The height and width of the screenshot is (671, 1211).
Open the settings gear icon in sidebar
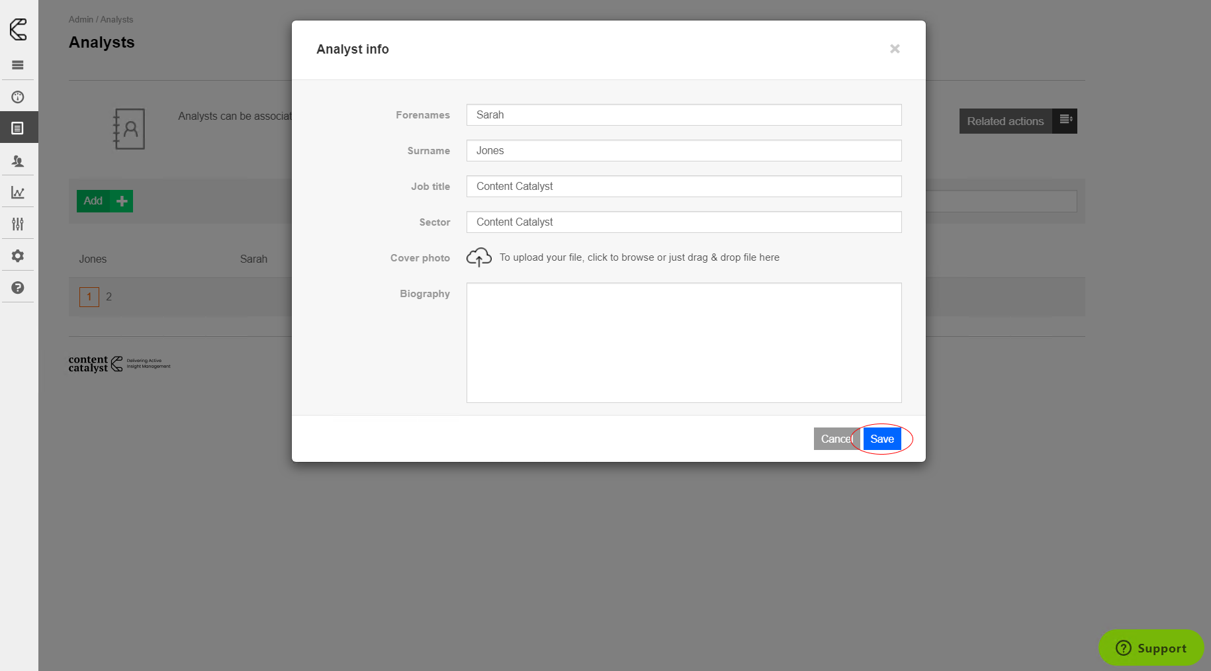[x=18, y=256]
